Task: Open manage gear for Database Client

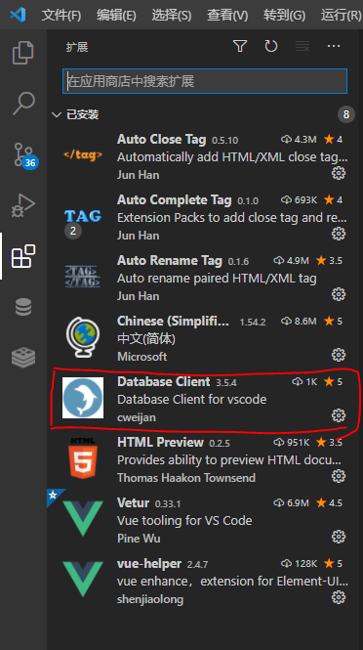Action: [x=339, y=415]
